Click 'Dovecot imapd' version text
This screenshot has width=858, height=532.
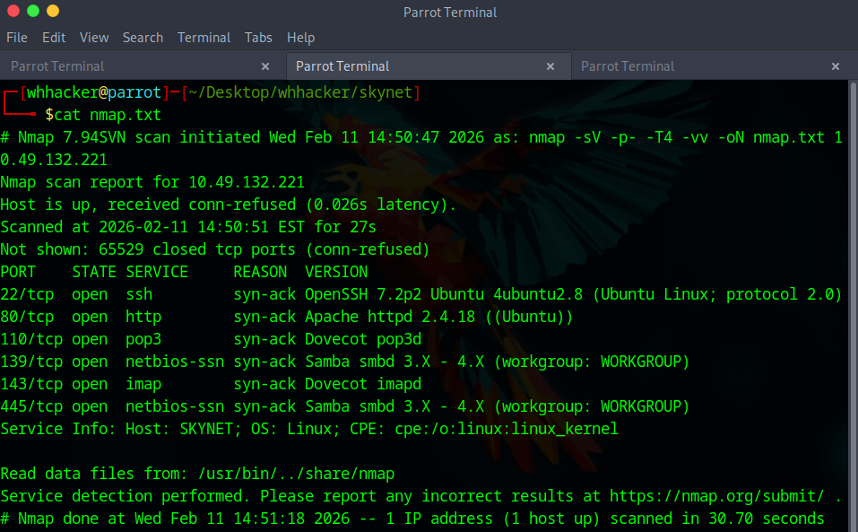[363, 384]
